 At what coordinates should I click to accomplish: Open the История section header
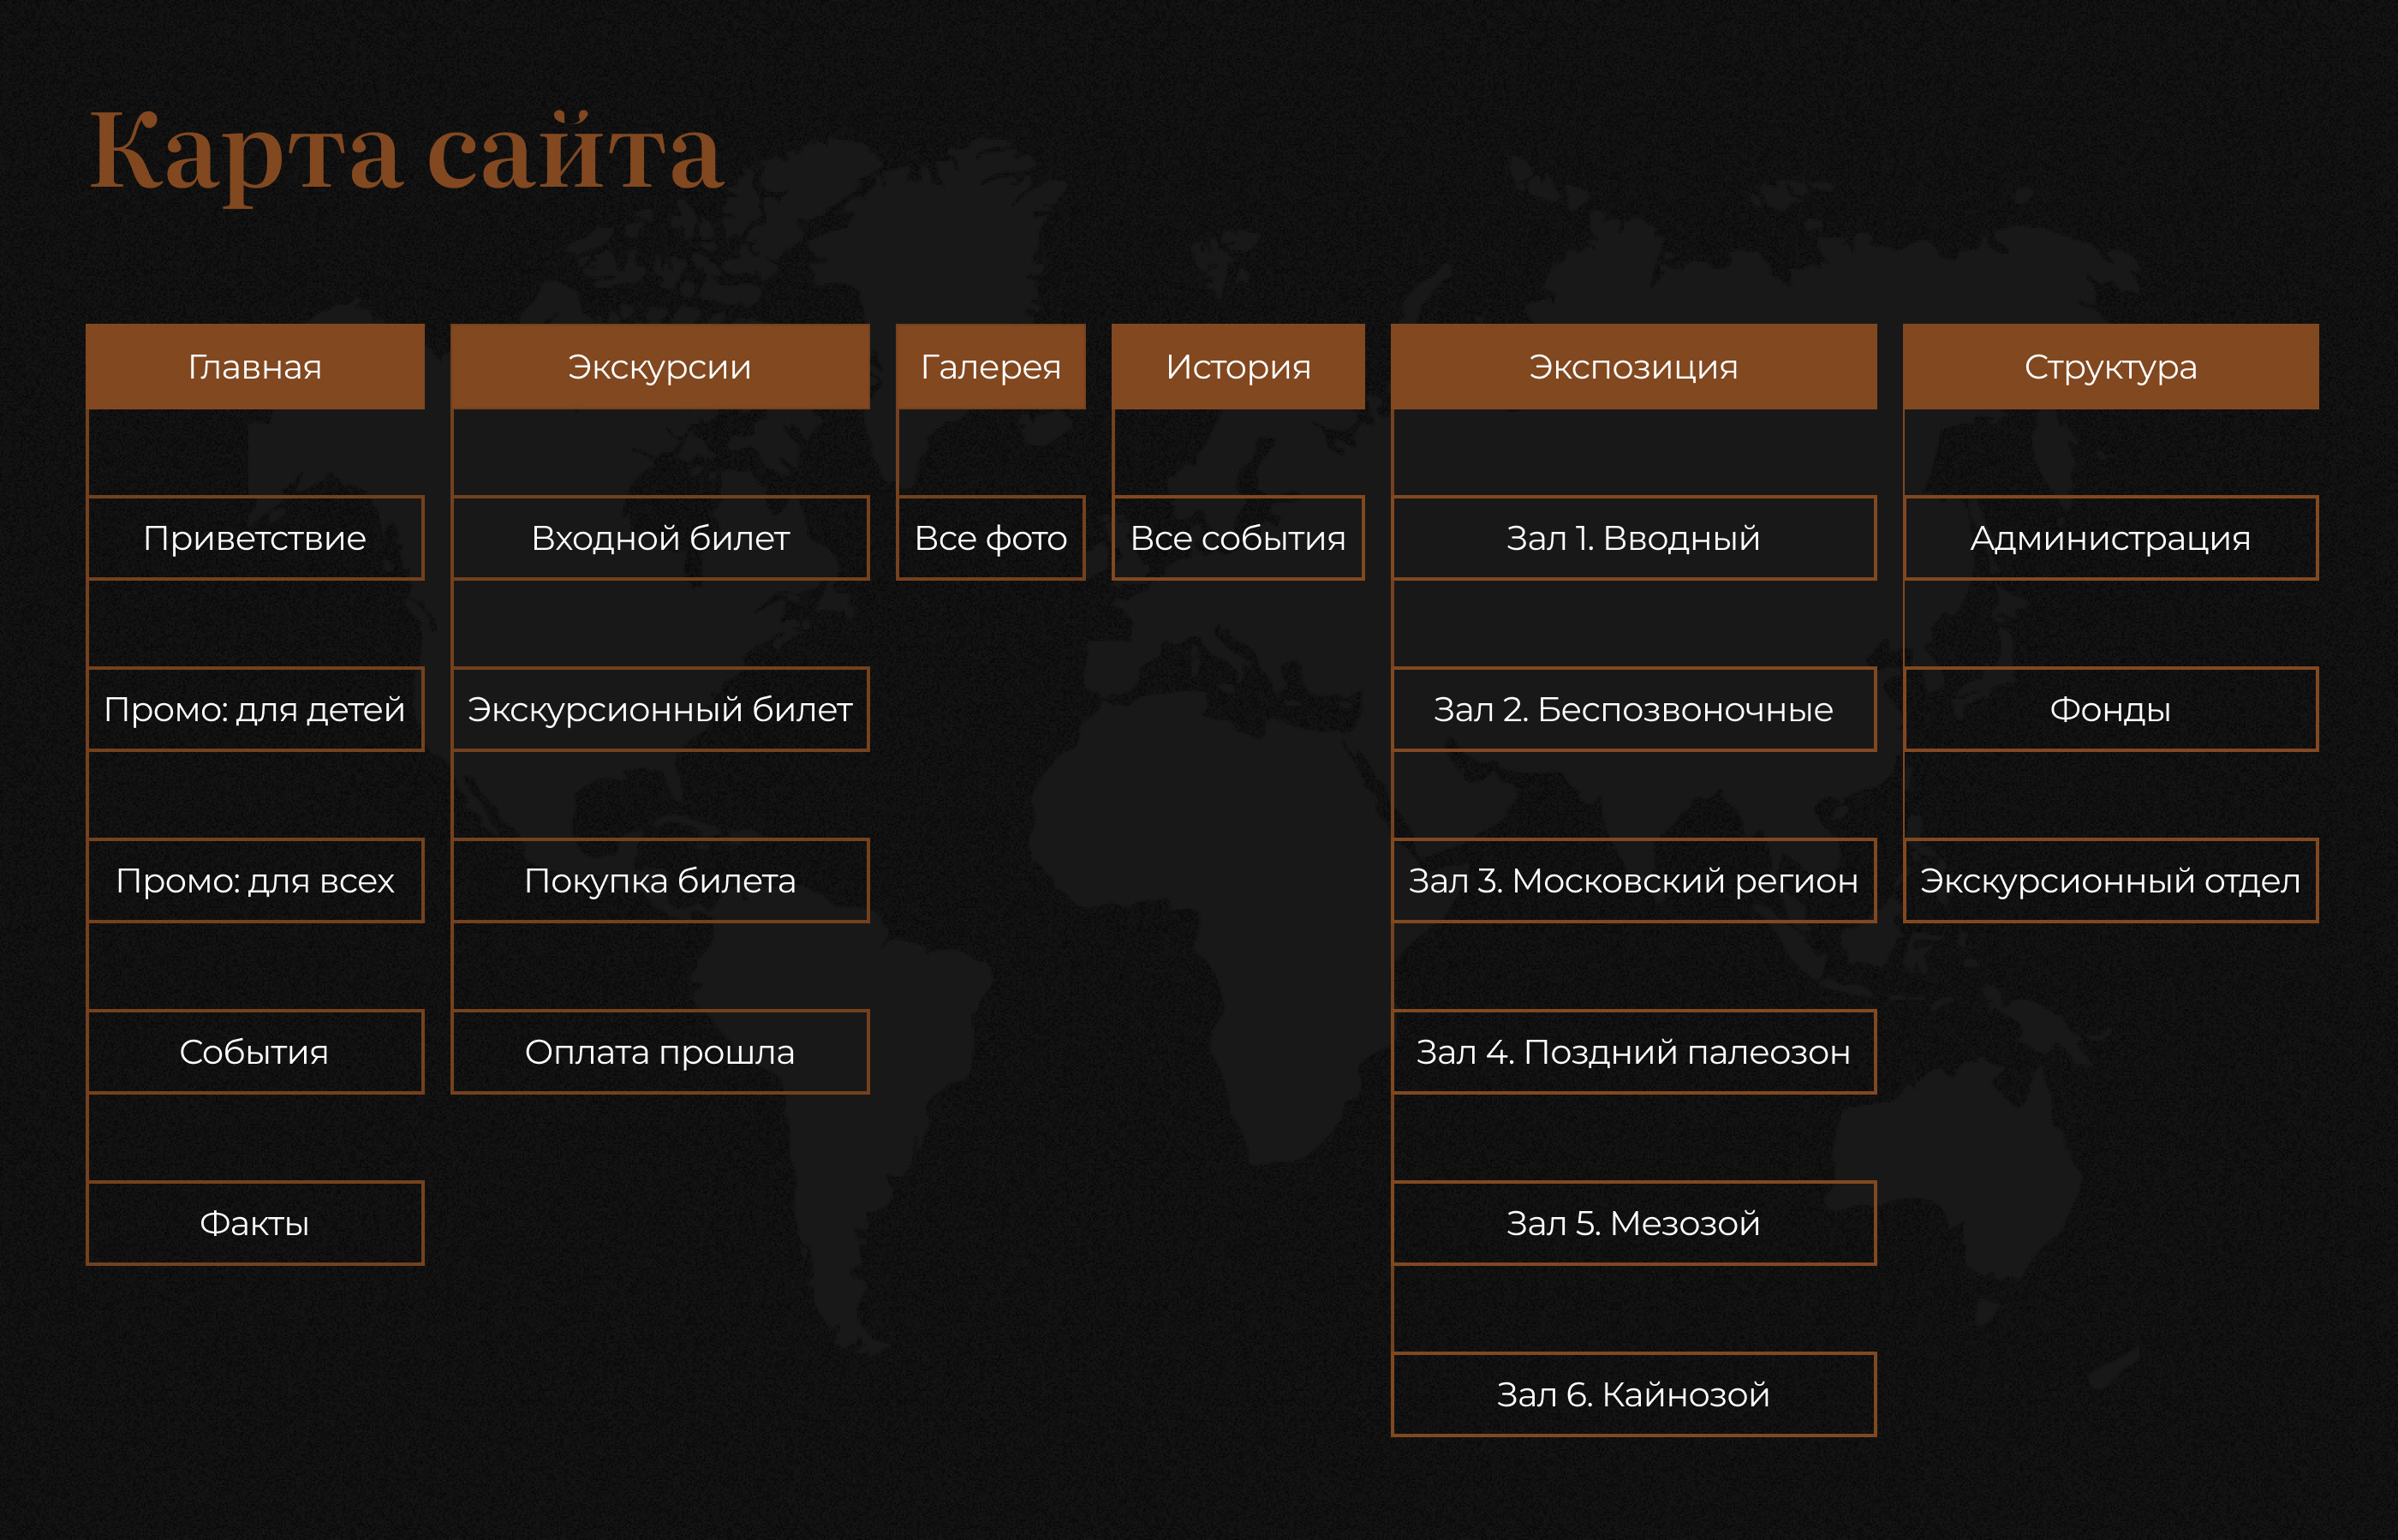tap(1238, 367)
